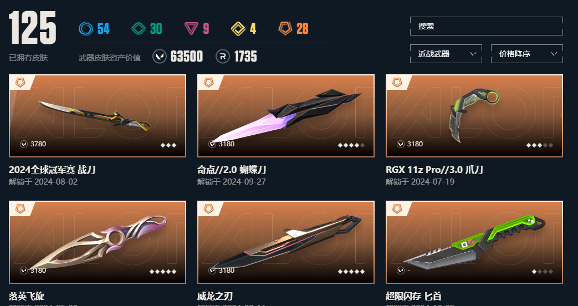Image resolution: width=578 pixels, height=306 pixels.
Task: Select the RGX 11z Pro//3.0 爪刀 thumbnail
Action: point(474,116)
